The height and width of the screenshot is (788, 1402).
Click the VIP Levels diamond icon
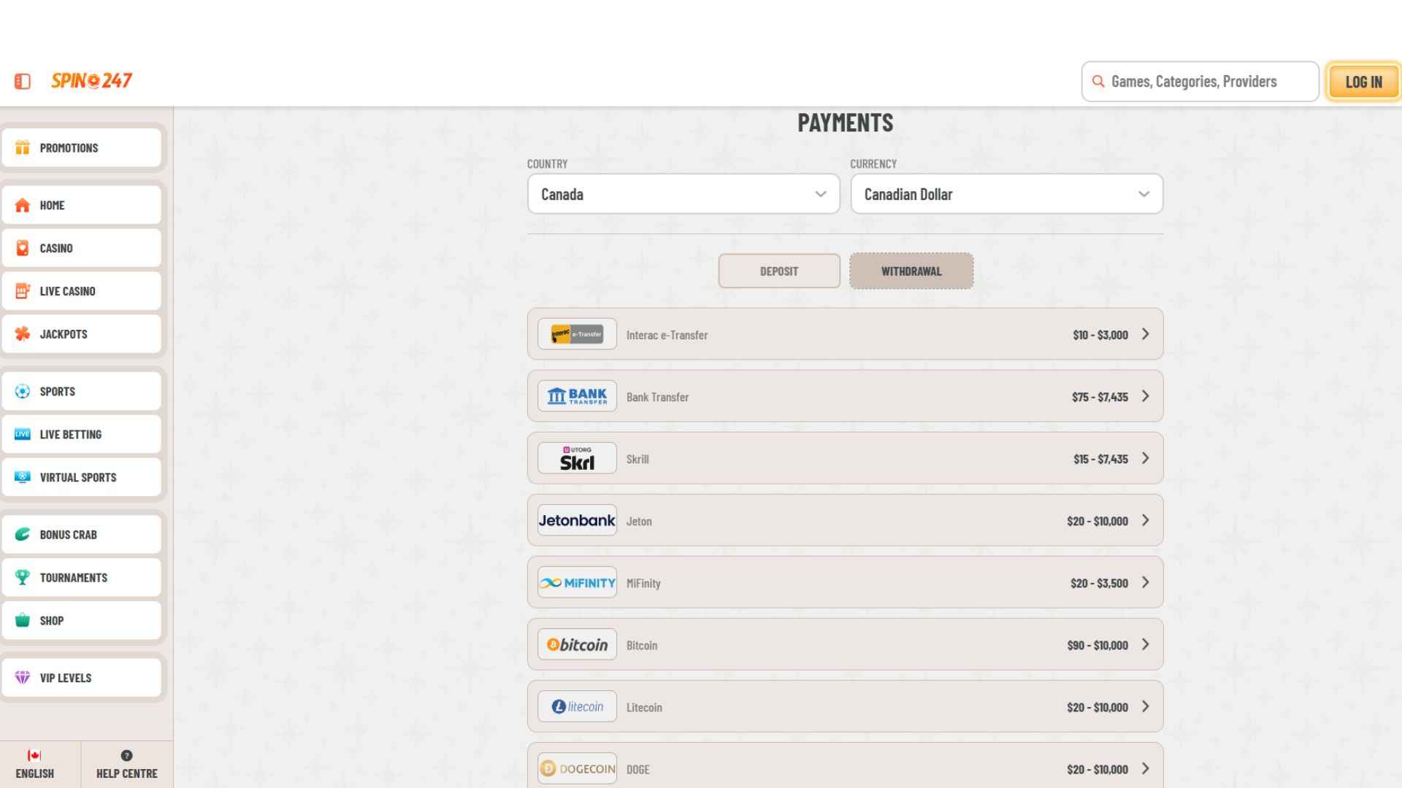coord(23,678)
